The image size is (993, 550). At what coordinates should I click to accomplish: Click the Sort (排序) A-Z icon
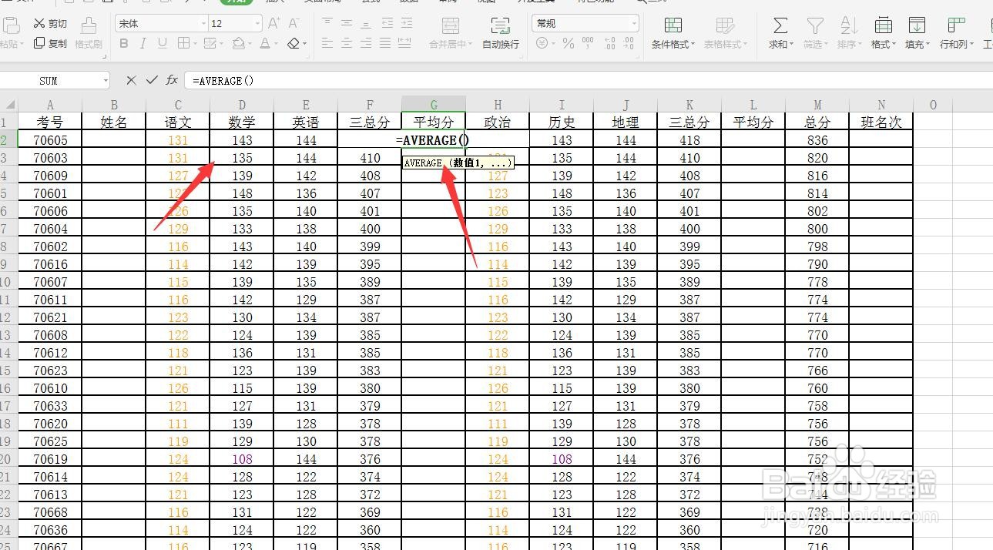pos(848,25)
